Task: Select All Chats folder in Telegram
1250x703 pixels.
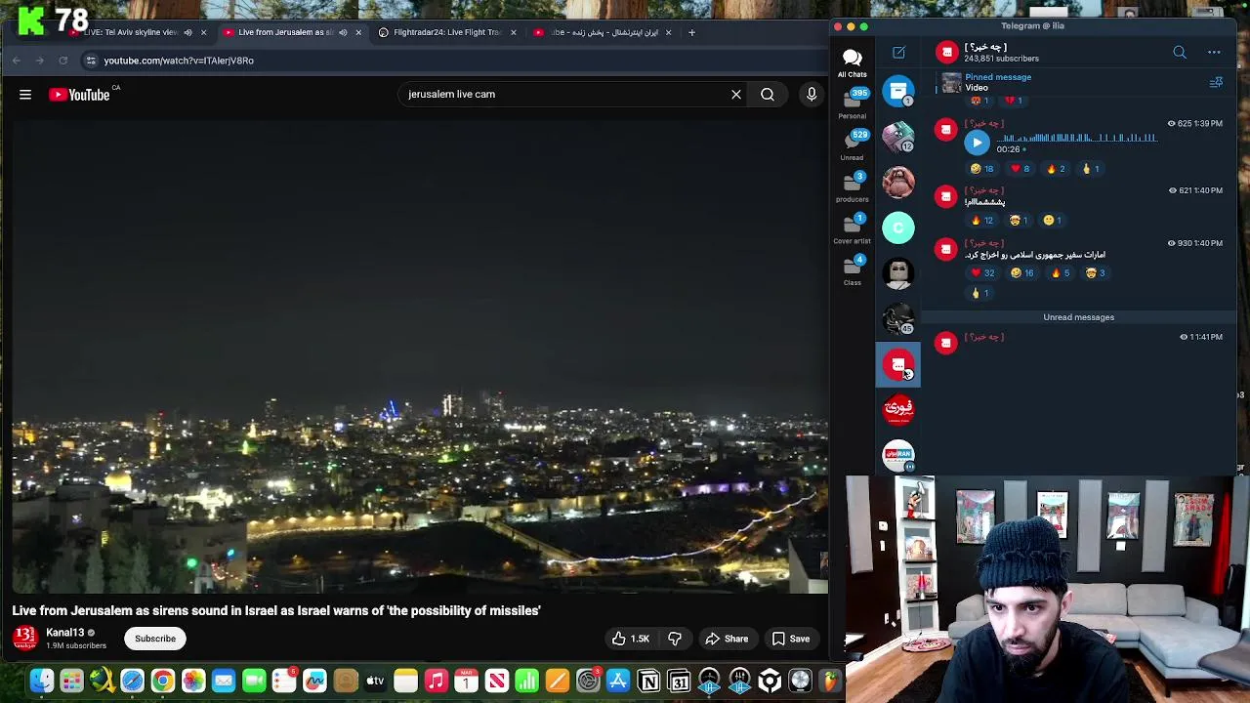Action: tap(852, 62)
